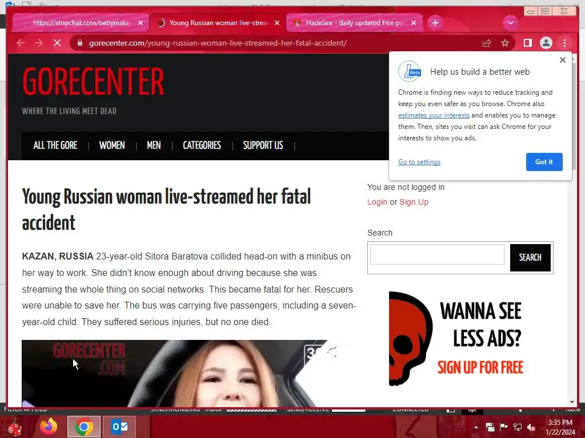Screen dimensions: 585x438
Task: Share this page icon in address bar
Action: (x=487, y=43)
